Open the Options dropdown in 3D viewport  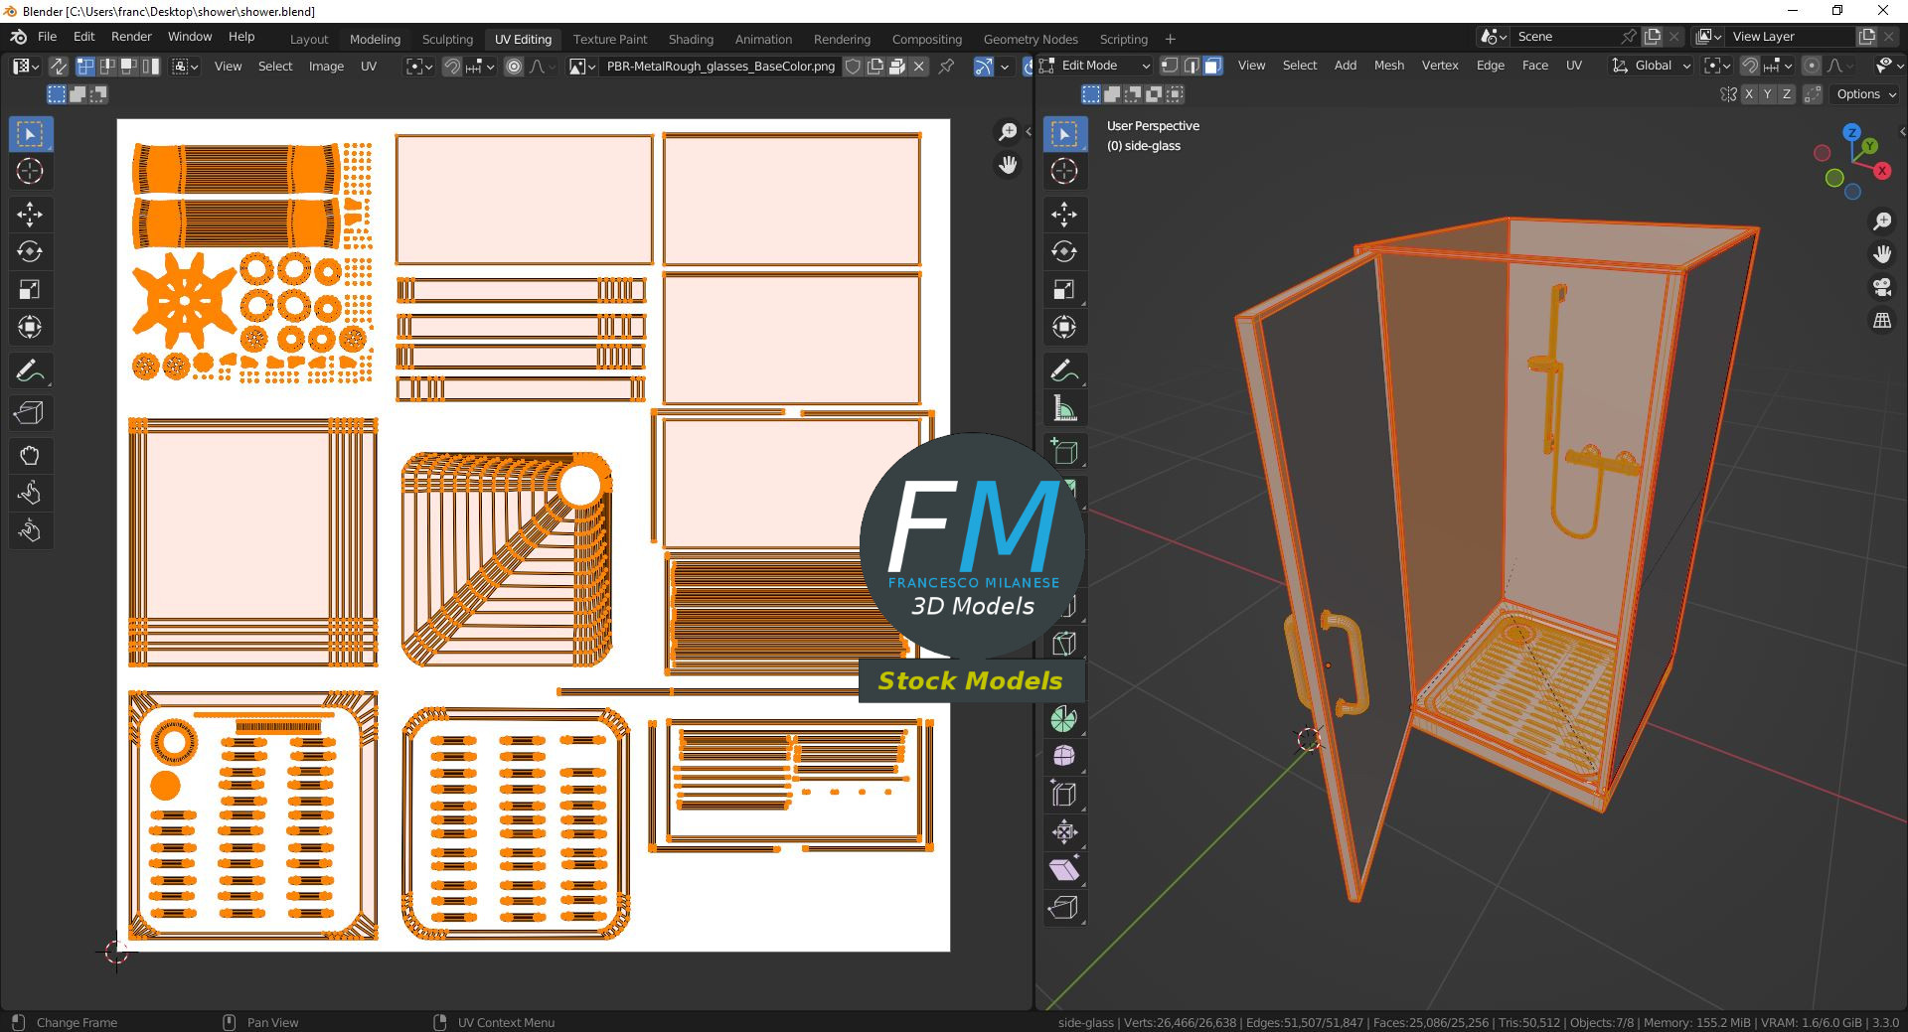[1865, 94]
